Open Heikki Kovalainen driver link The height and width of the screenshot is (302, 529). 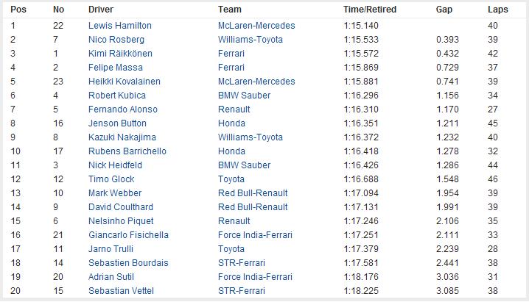click(x=124, y=81)
